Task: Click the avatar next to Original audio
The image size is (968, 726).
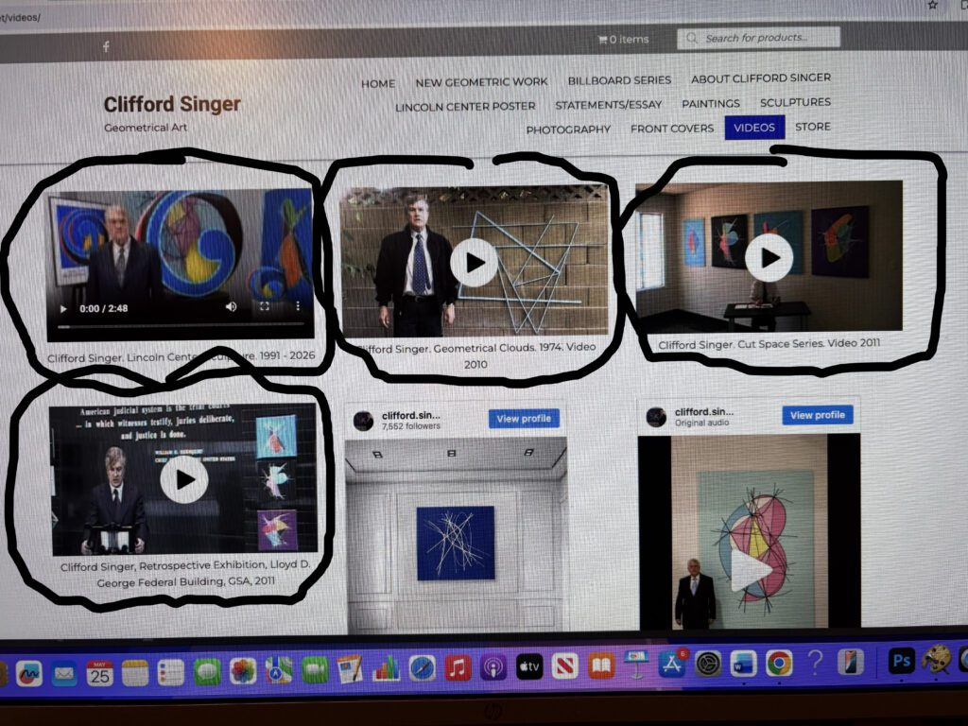Action: point(656,417)
